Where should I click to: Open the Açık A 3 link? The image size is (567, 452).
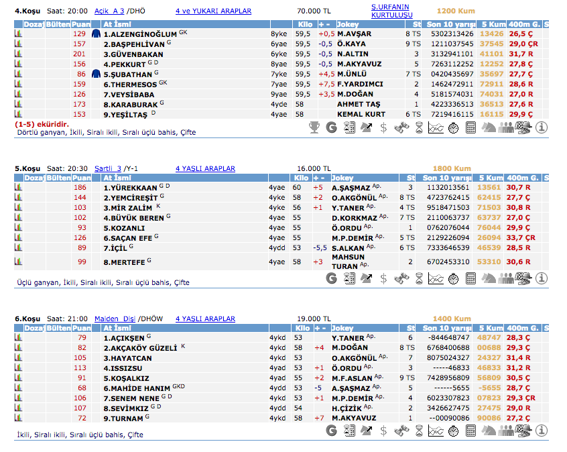pyautogui.click(x=110, y=11)
